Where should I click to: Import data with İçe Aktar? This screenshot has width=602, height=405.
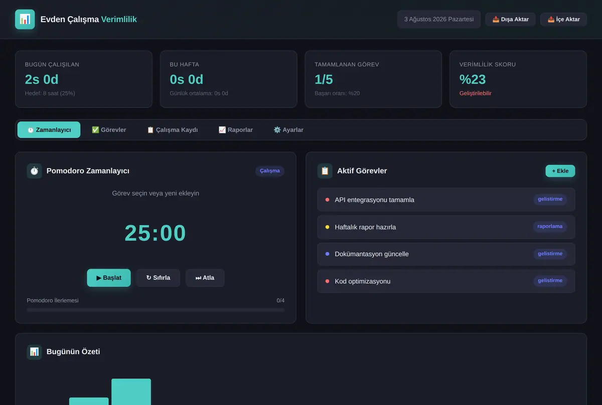pos(564,19)
